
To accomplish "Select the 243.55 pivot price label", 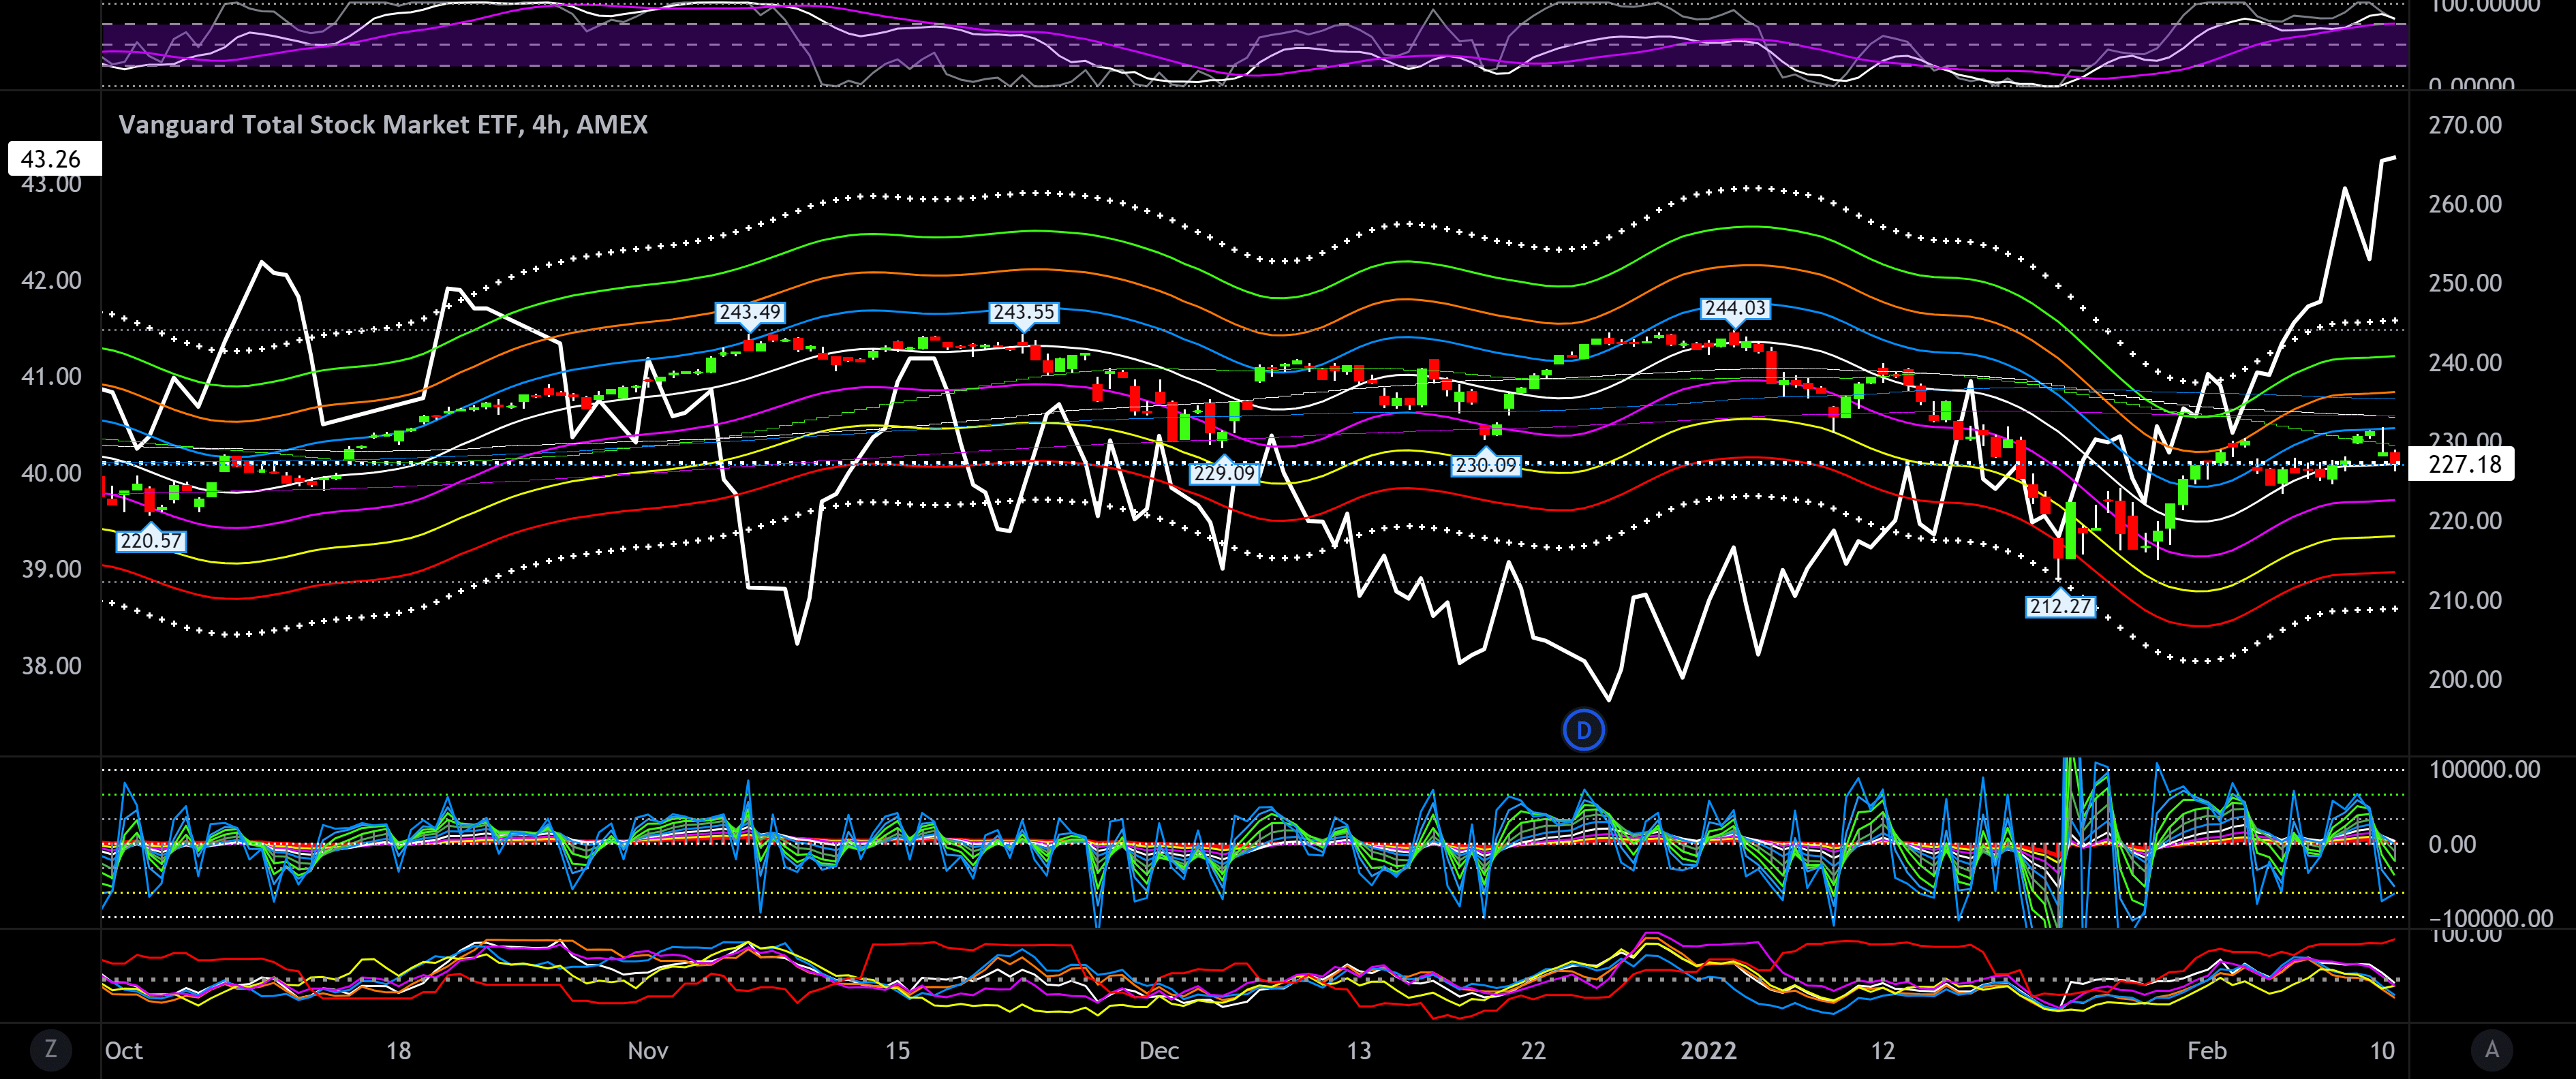I will (1023, 312).
